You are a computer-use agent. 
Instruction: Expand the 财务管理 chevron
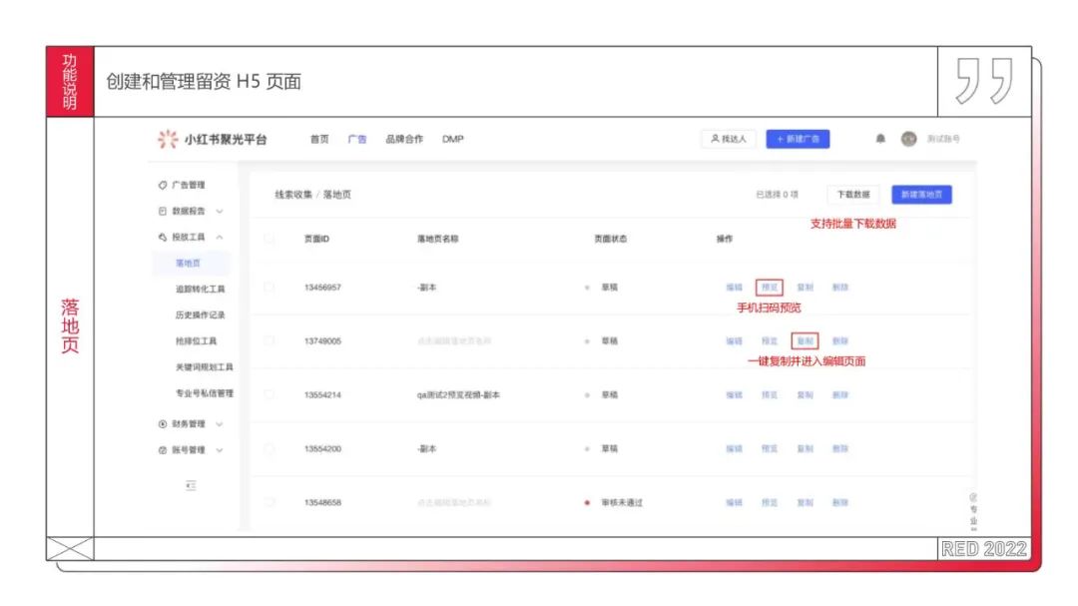(220, 424)
